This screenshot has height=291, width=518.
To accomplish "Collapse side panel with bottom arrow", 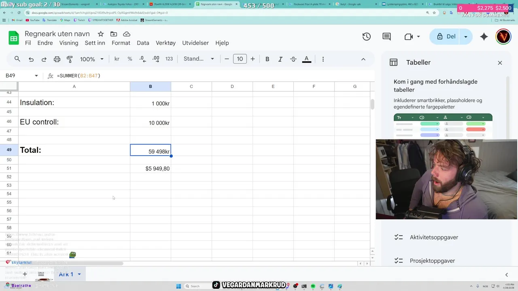I will point(506,275).
